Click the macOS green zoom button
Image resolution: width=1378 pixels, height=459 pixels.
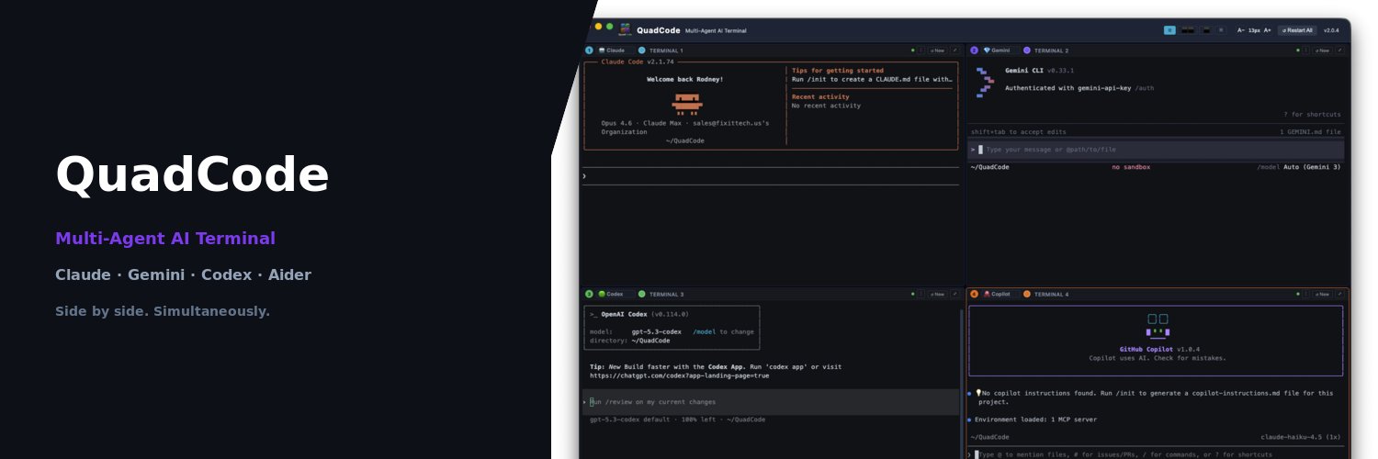pos(609,27)
